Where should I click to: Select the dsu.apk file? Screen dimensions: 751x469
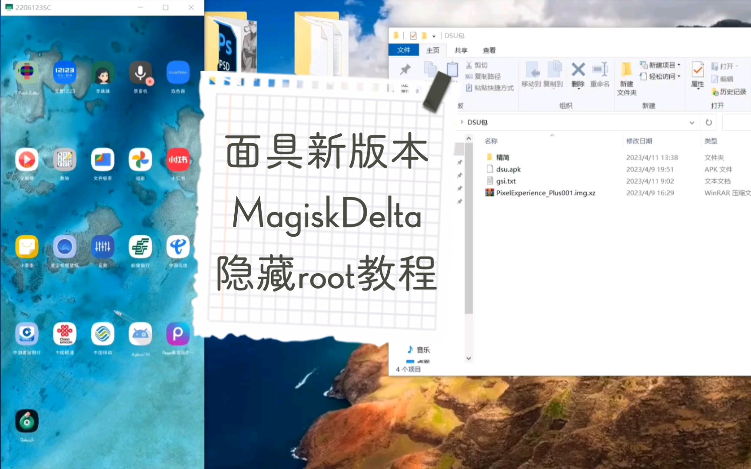tap(508, 169)
